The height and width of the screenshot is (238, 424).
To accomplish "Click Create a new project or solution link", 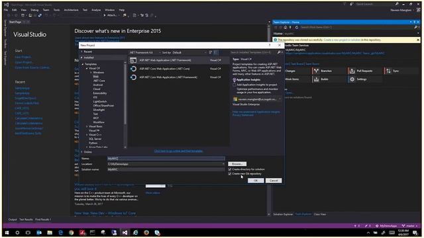I will (342, 40).
